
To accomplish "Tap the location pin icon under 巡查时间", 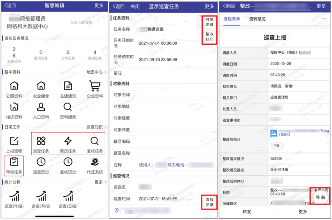I will point(117,210).
